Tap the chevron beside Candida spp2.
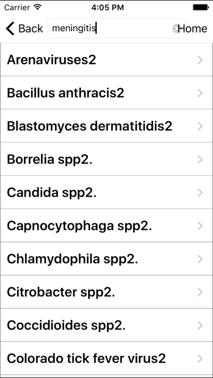Screen dimensions: 213x378 point(200,193)
